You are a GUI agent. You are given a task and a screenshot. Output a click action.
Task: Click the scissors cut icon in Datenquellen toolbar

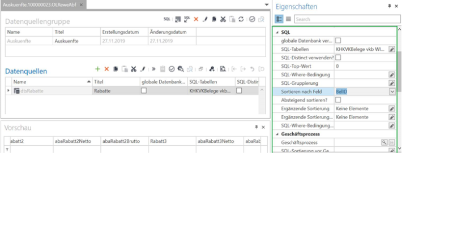tap(134, 69)
